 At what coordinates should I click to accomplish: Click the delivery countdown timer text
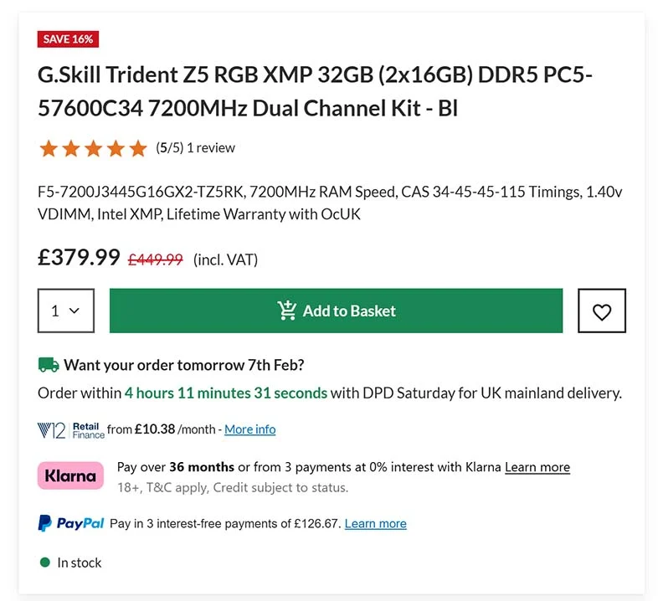click(225, 393)
